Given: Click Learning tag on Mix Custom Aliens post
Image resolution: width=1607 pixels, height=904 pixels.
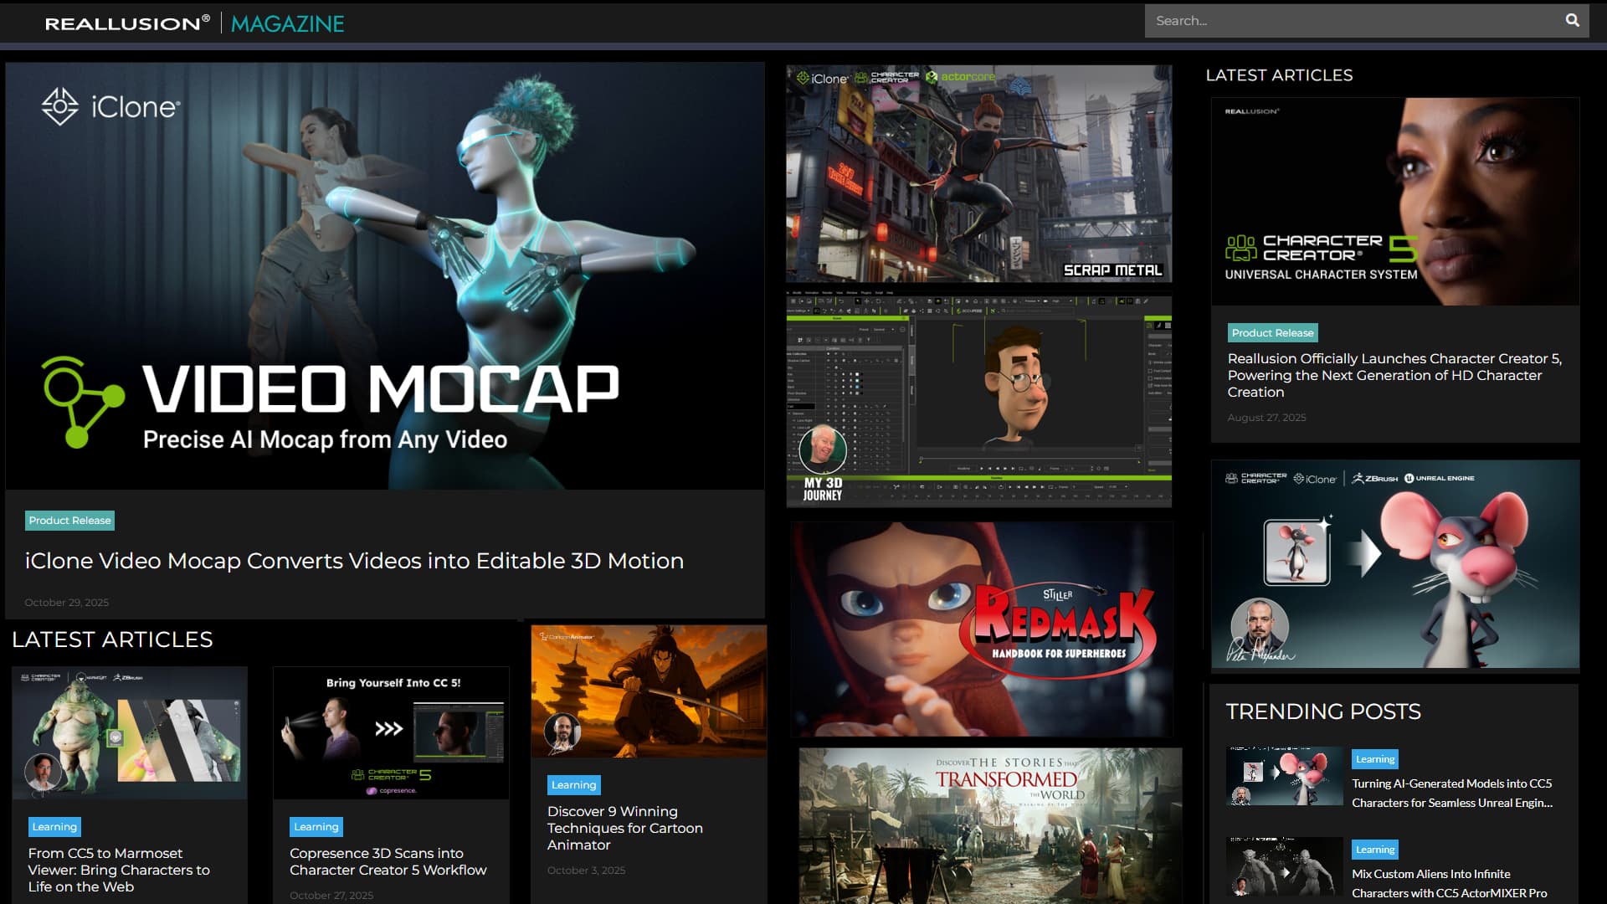Looking at the screenshot, I should point(1374,850).
